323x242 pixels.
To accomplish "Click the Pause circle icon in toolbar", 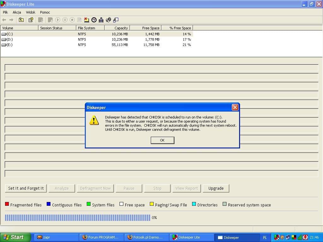I will click(65, 20).
